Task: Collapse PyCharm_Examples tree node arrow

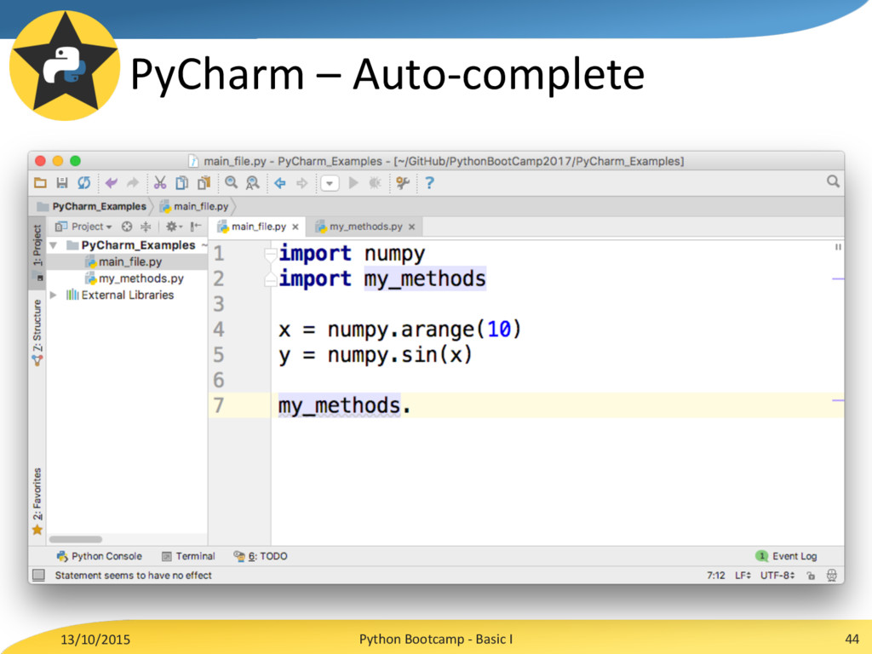Action: click(54, 245)
